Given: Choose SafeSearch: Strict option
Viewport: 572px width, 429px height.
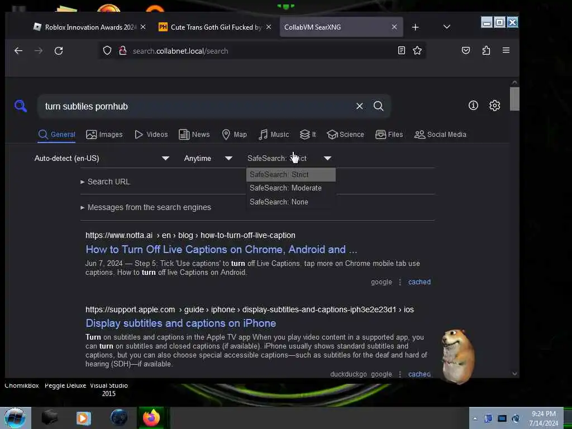Looking at the screenshot, I should [x=290, y=174].
